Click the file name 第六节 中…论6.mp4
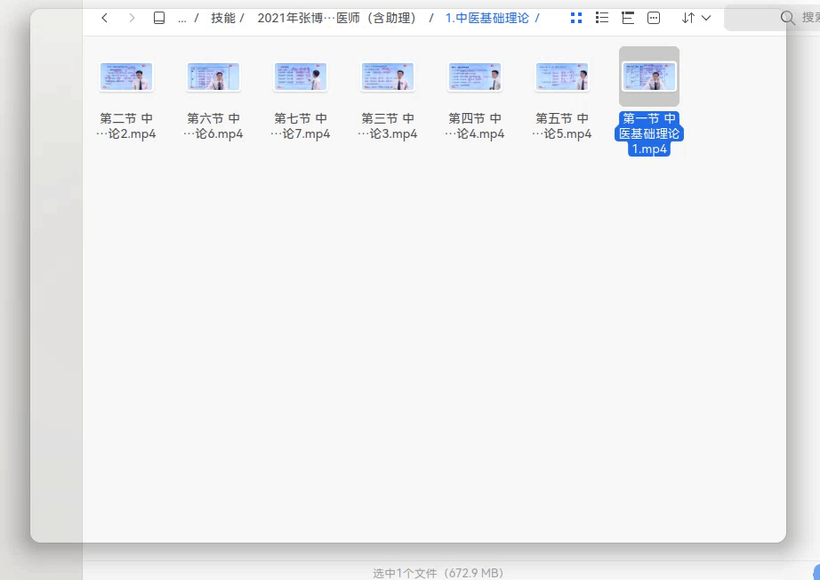This screenshot has width=820, height=580. click(213, 126)
